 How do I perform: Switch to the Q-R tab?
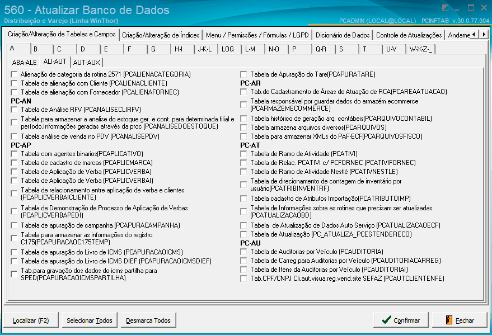pyautogui.click(x=324, y=49)
